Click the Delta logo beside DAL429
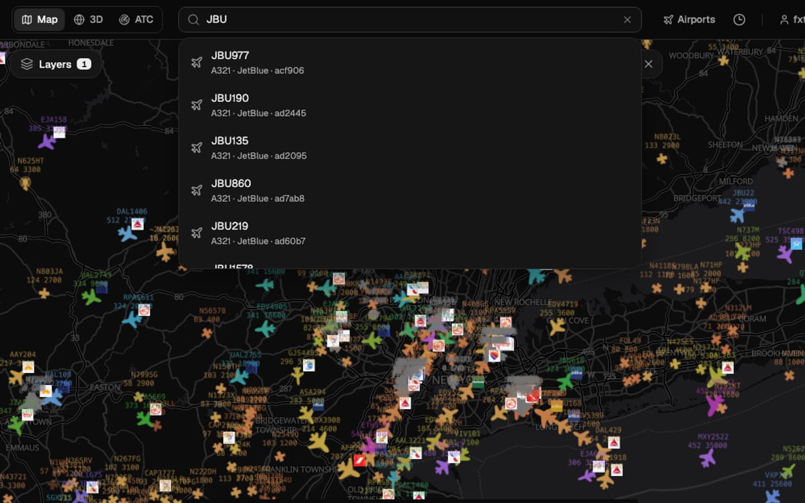Screen dimensions: 805x503 click(x=614, y=443)
